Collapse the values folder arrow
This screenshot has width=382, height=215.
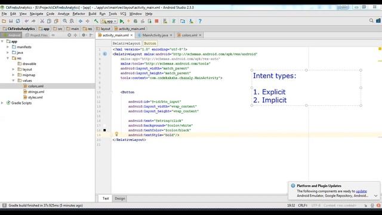(13, 81)
